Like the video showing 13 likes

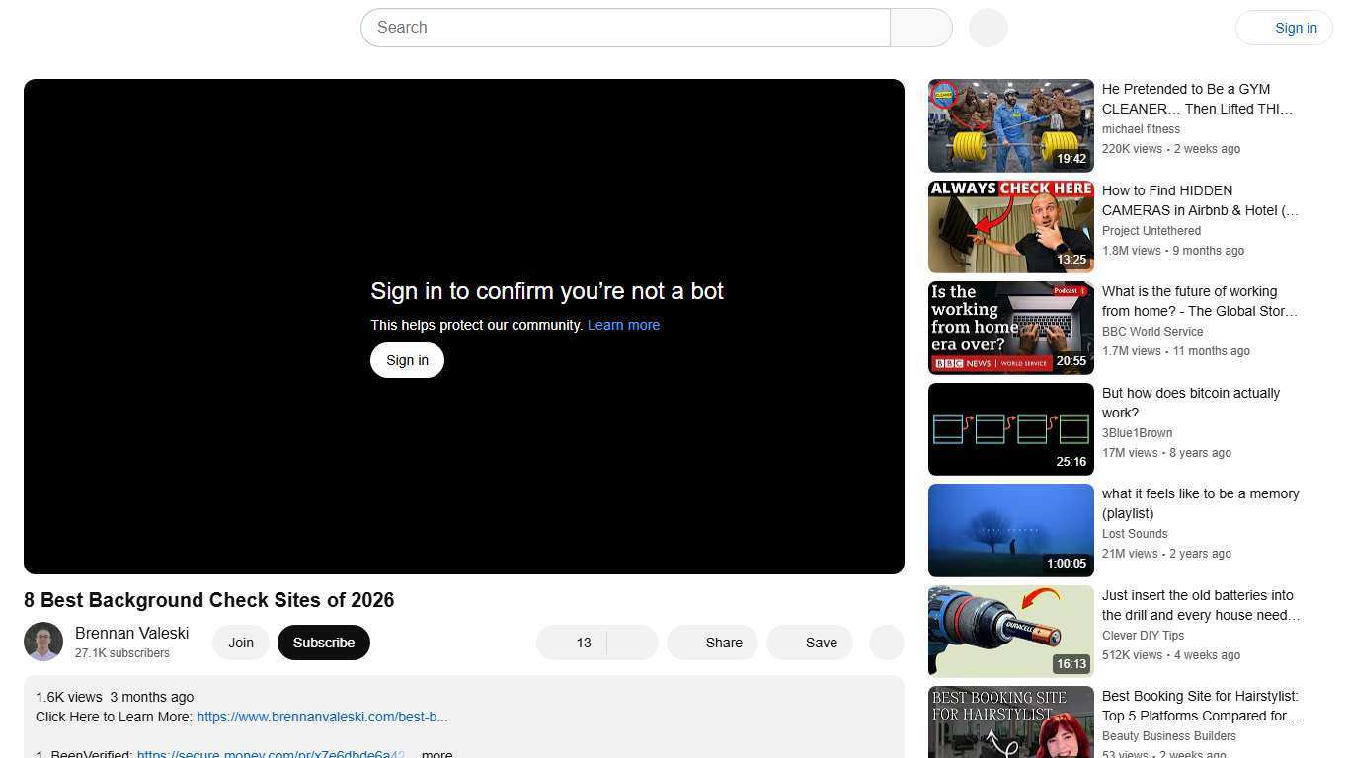point(573,643)
